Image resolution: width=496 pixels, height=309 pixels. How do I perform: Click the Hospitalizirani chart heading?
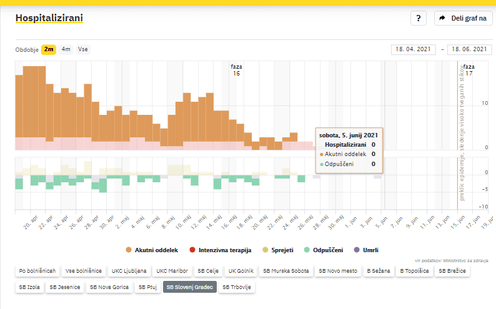[49, 17]
